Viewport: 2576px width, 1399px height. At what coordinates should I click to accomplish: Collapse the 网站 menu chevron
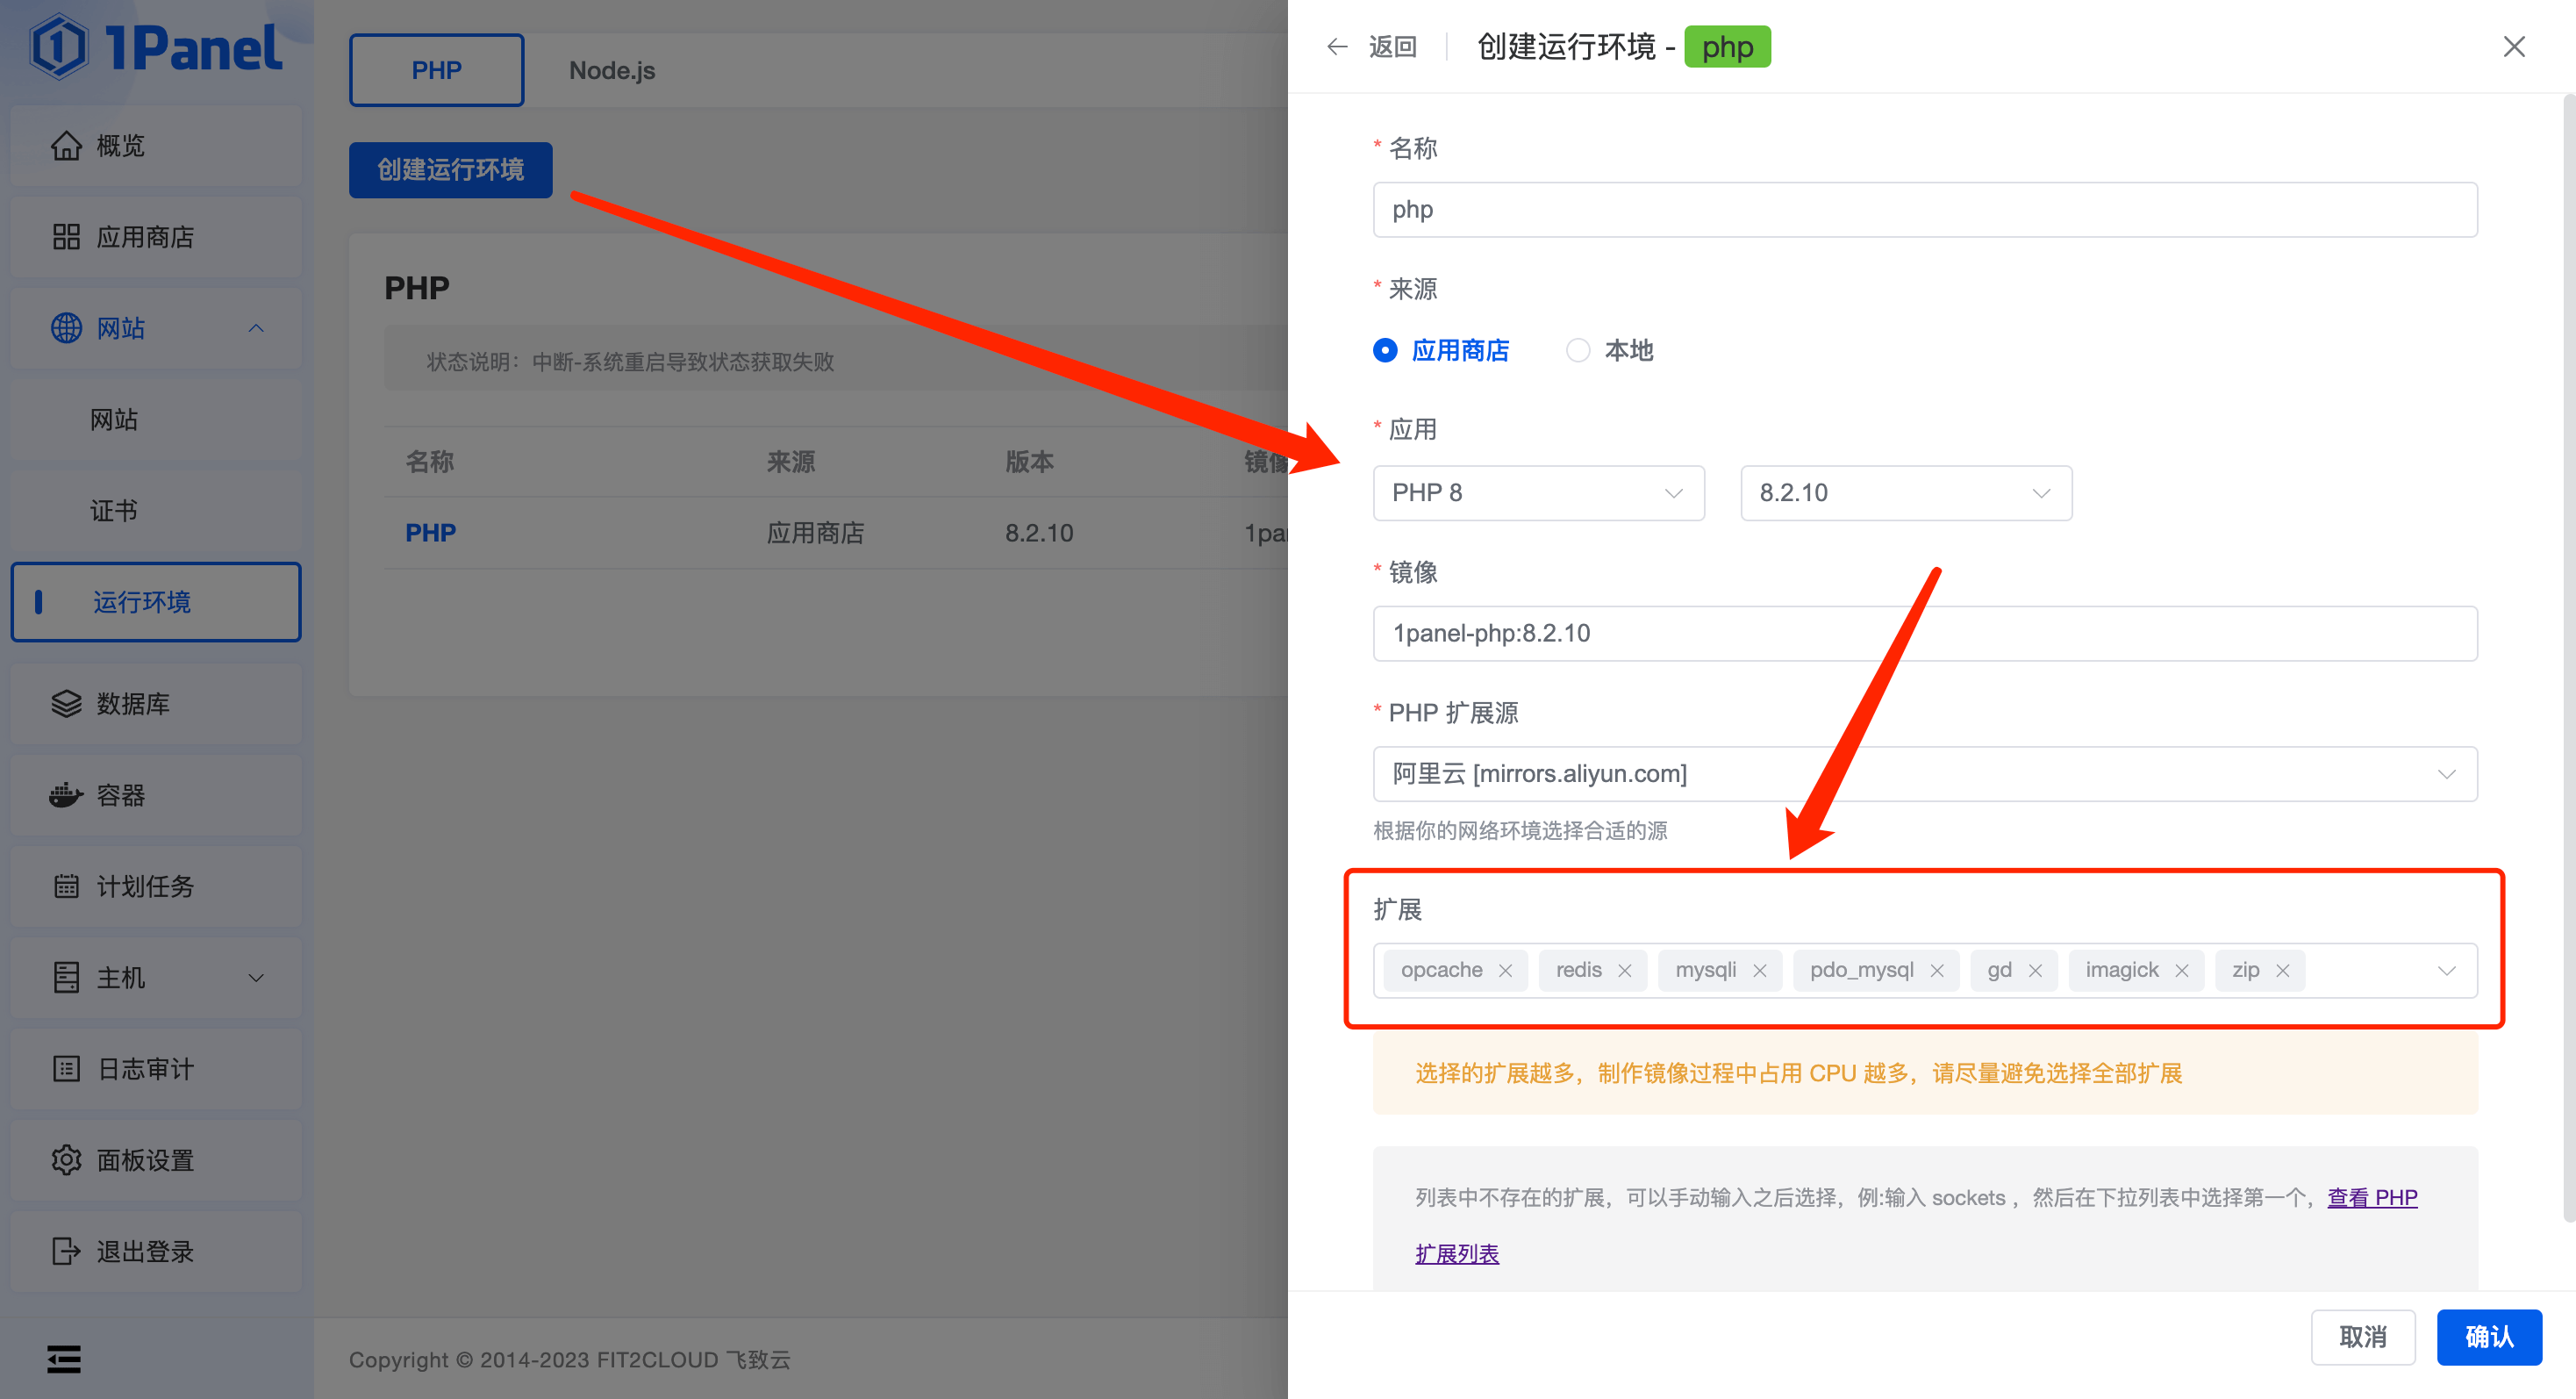point(256,328)
